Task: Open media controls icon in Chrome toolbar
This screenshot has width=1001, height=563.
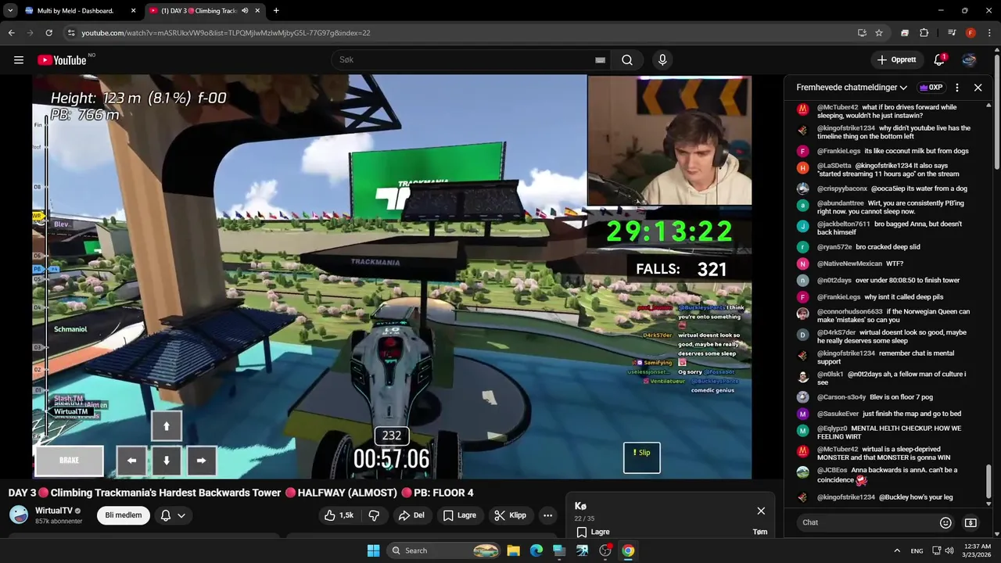Action: click(x=952, y=33)
